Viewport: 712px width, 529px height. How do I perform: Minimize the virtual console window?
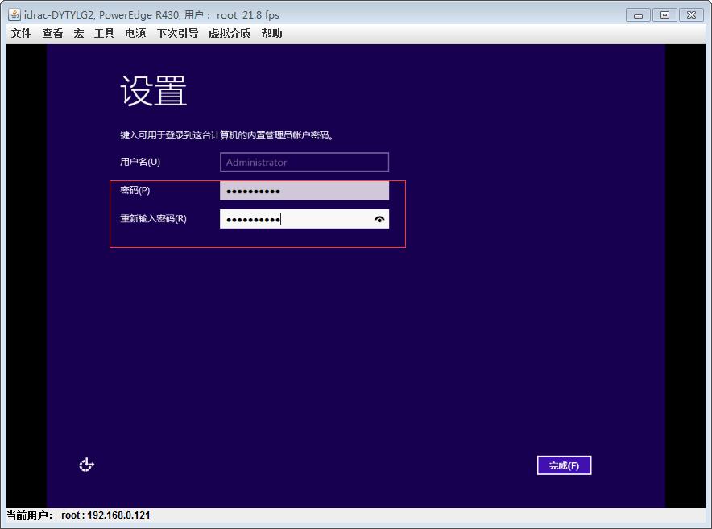pyautogui.click(x=637, y=14)
